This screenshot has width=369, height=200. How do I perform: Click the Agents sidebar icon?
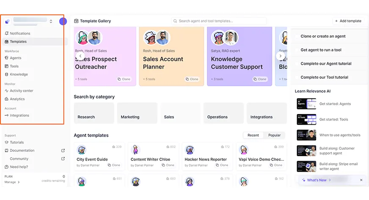click(6, 58)
